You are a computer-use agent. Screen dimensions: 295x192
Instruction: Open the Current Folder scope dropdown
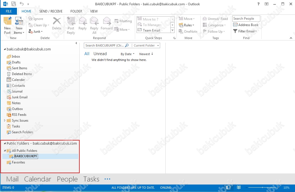(x=146, y=45)
